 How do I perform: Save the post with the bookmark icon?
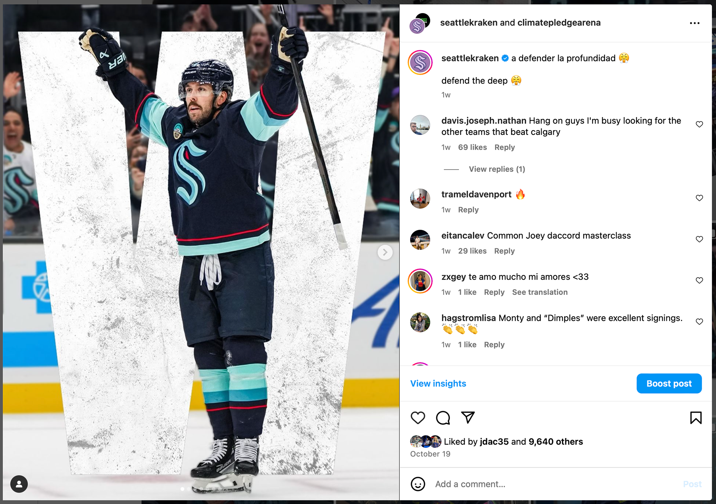click(695, 418)
